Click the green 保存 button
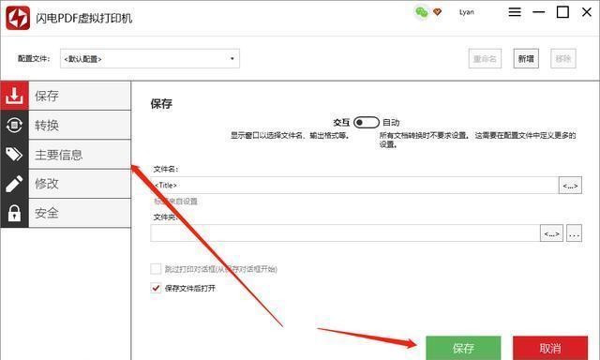The image size is (600, 360). [463, 348]
